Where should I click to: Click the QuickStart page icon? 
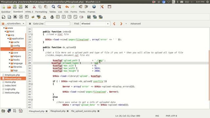4,17
